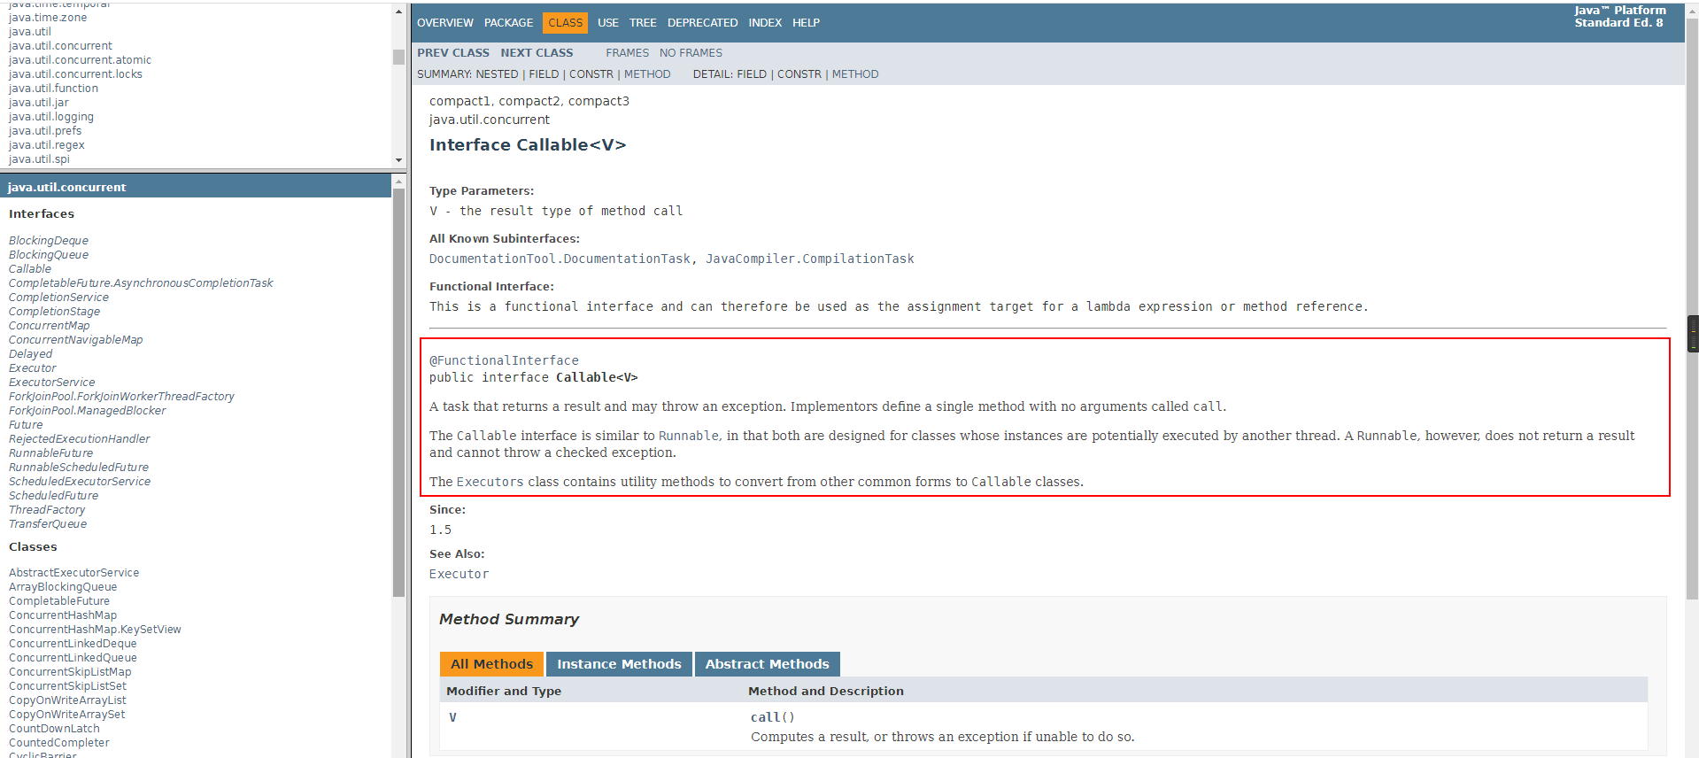The width and height of the screenshot is (1699, 758).
Task: Open ExecutorService in the Interfaces list
Action: [x=51, y=383]
